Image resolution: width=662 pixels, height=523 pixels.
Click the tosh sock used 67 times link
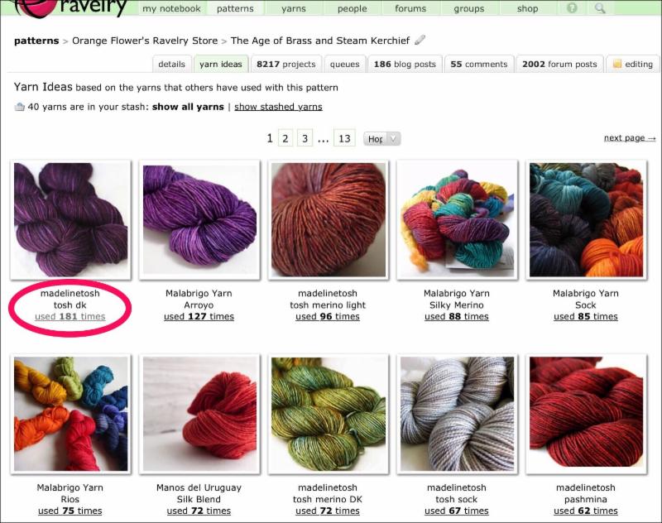pos(457,511)
